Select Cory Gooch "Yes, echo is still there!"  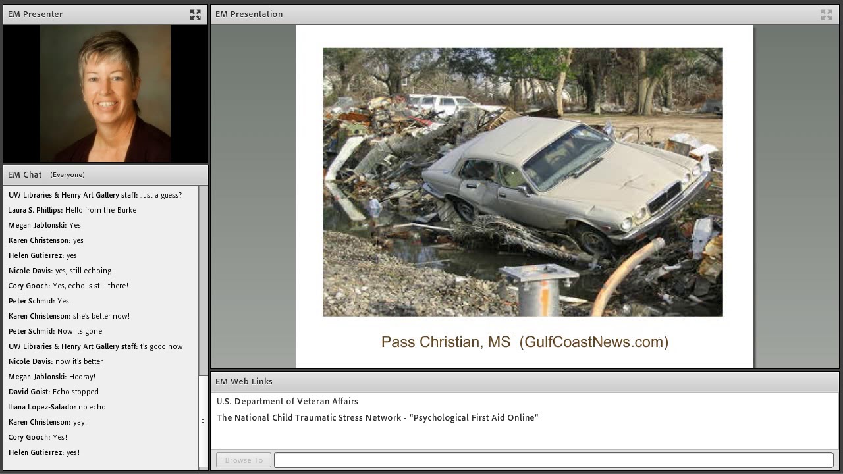pos(68,286)
